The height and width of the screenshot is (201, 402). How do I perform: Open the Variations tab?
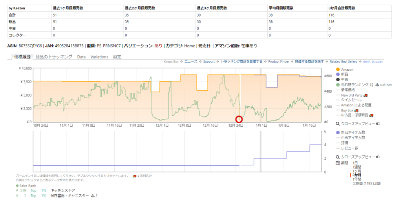pos(99,57)
